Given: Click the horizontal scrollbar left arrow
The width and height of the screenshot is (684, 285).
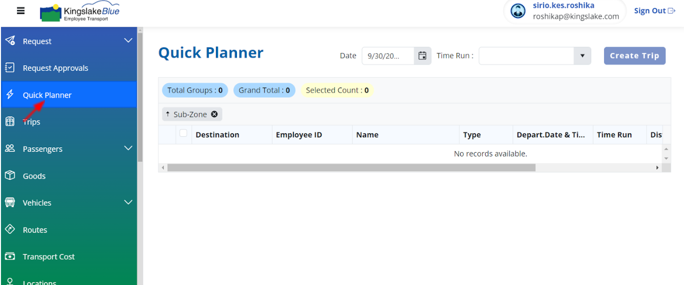Looking at the screenshot, I should (x=162, y=168).
